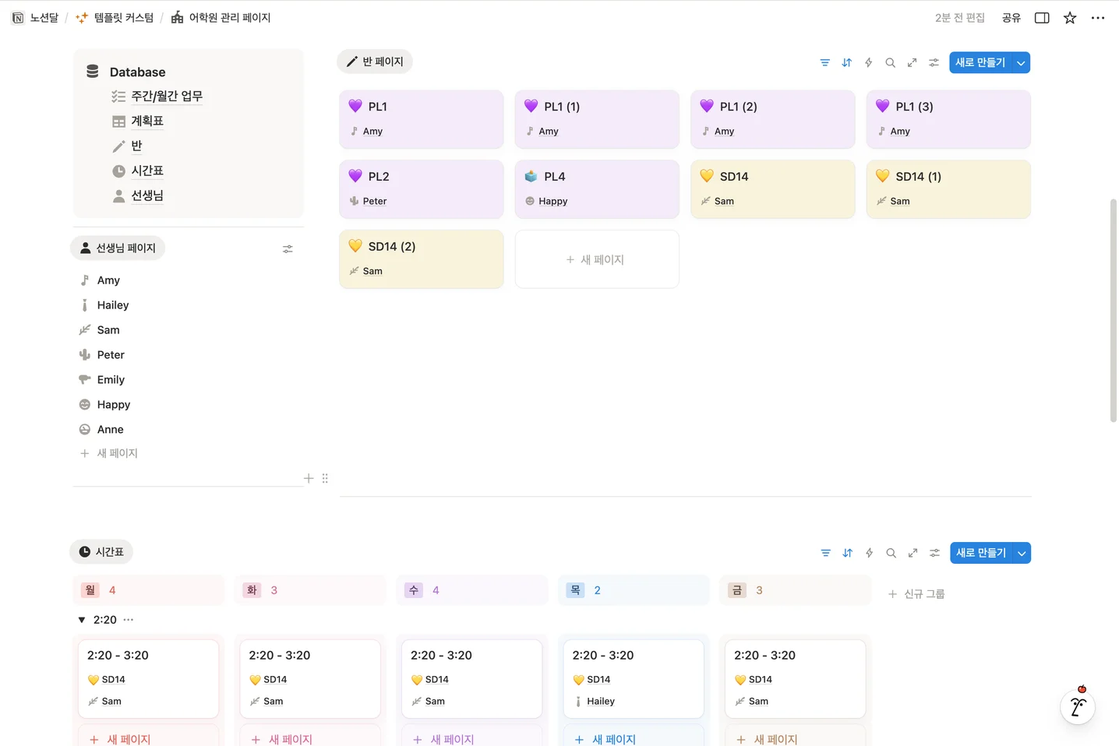
Task: Click the 공유 share button
Action: click(x=1011, y=18)
